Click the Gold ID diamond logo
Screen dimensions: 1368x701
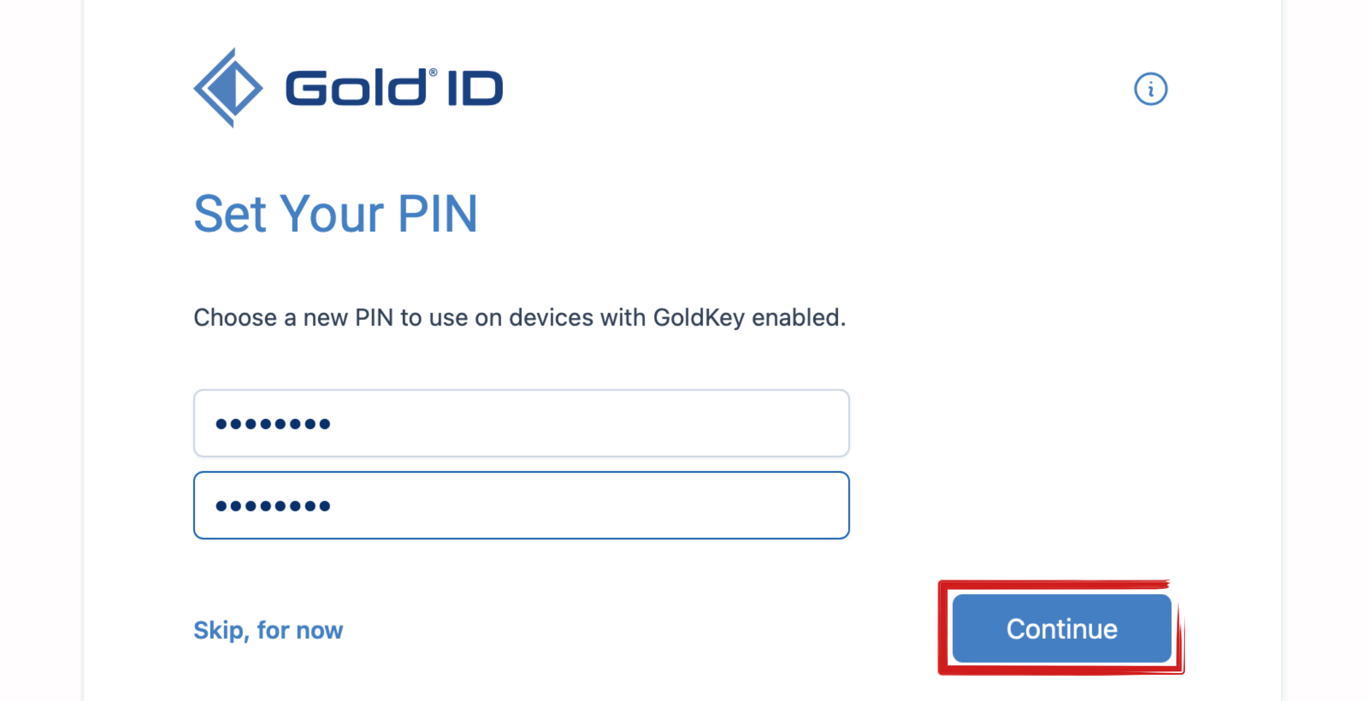(228, 88)
